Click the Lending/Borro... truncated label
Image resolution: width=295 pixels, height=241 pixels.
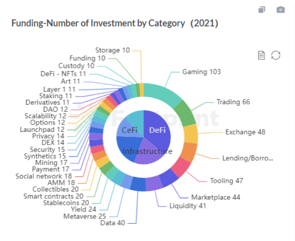248,158
